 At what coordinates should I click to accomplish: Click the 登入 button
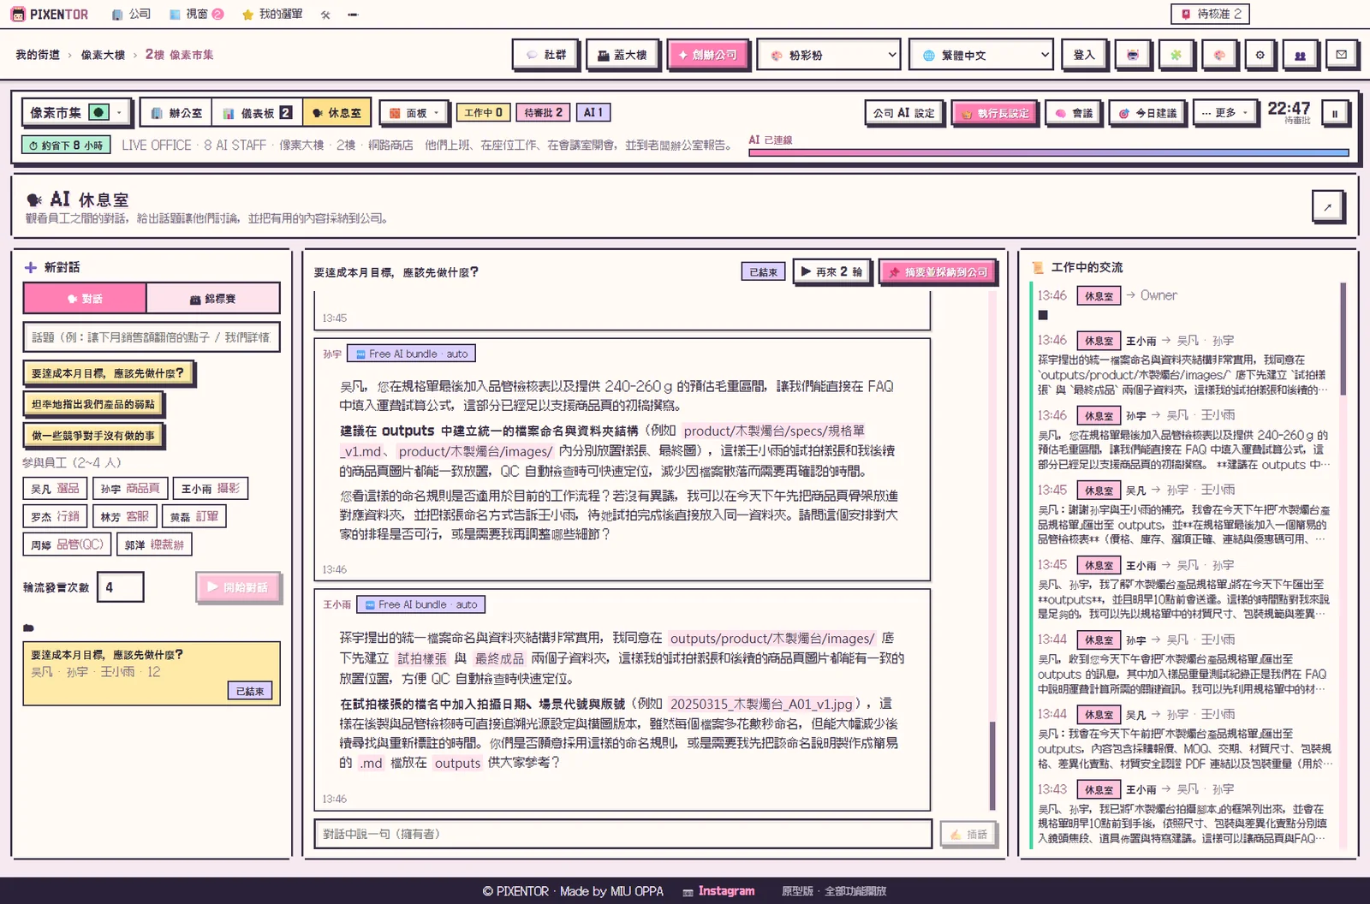click(1083, 55)
